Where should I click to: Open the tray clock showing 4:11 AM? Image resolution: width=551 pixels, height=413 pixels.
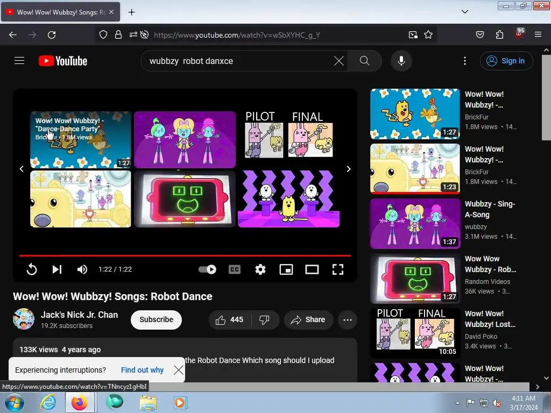pos(524,403)
